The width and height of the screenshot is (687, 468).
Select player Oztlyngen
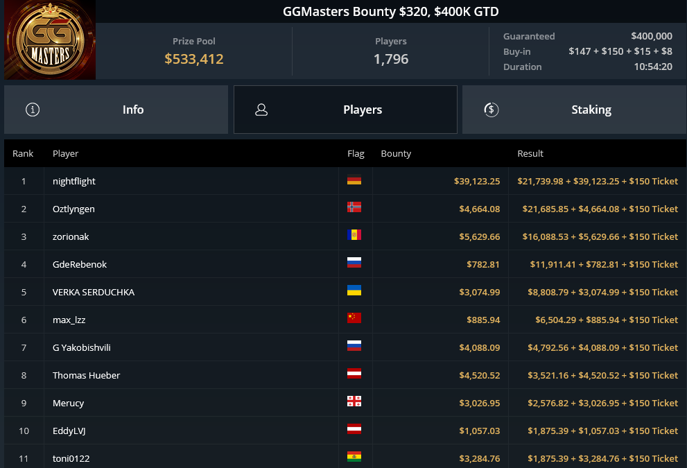[73, 209]
